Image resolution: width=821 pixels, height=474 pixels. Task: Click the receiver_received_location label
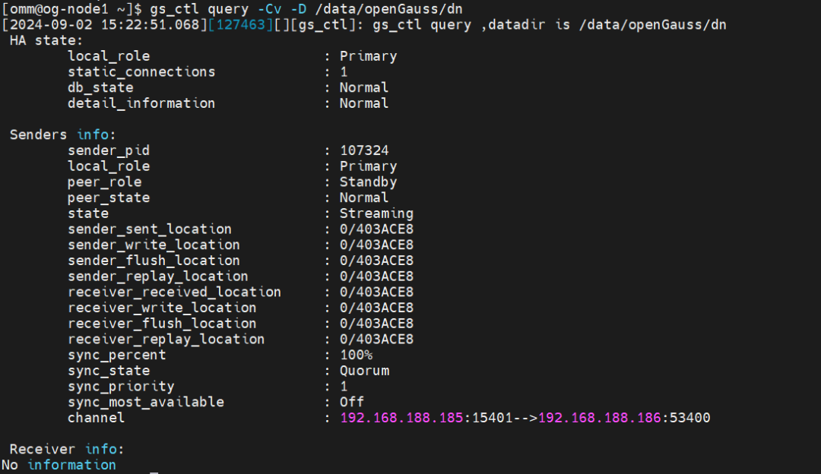point(174,292)
